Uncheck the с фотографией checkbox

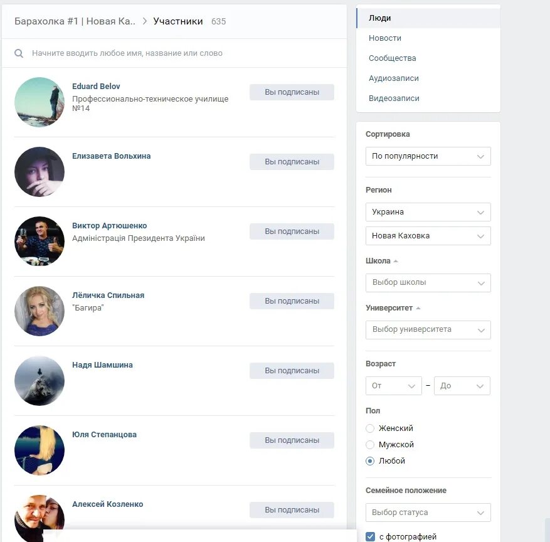pyautogui.click(x=370, y=536)
